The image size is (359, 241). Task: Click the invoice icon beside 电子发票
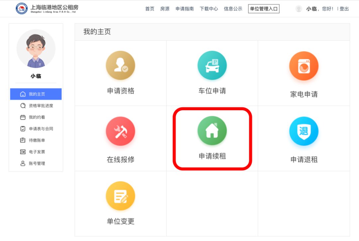click(x=23, y=152)
